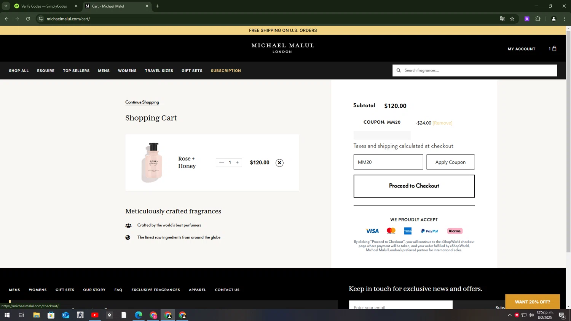571x321 pixels.
Task: Open footer APPAREL link
Action: (197, 290)
